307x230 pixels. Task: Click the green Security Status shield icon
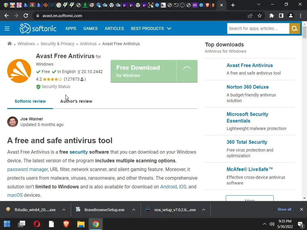(38, 87)
